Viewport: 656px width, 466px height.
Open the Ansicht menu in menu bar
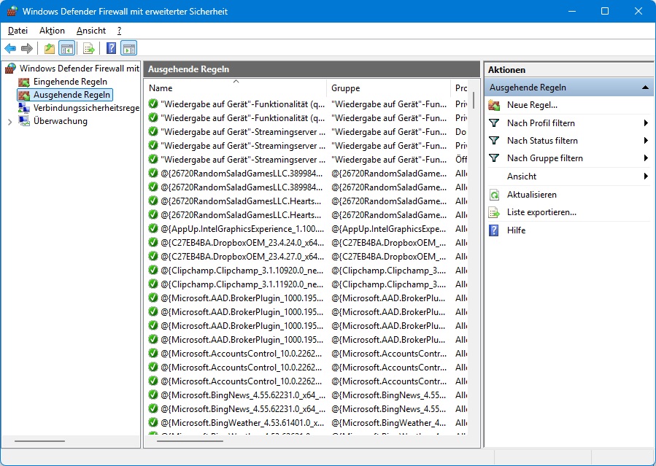pos(90,31)
